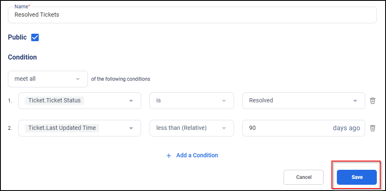This screenshot has width=386, height=191.
Task: Delete the Ticket Status condition row
Action: click(373, 101)
